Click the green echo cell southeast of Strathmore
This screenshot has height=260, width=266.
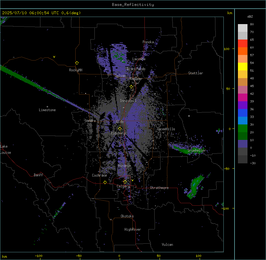(x=195, y=187)
